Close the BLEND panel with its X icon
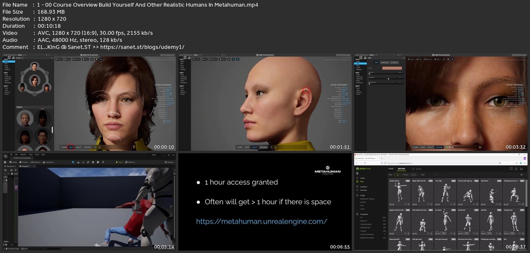The height and width of the screenshot is (253, 530). coord(52,58)
